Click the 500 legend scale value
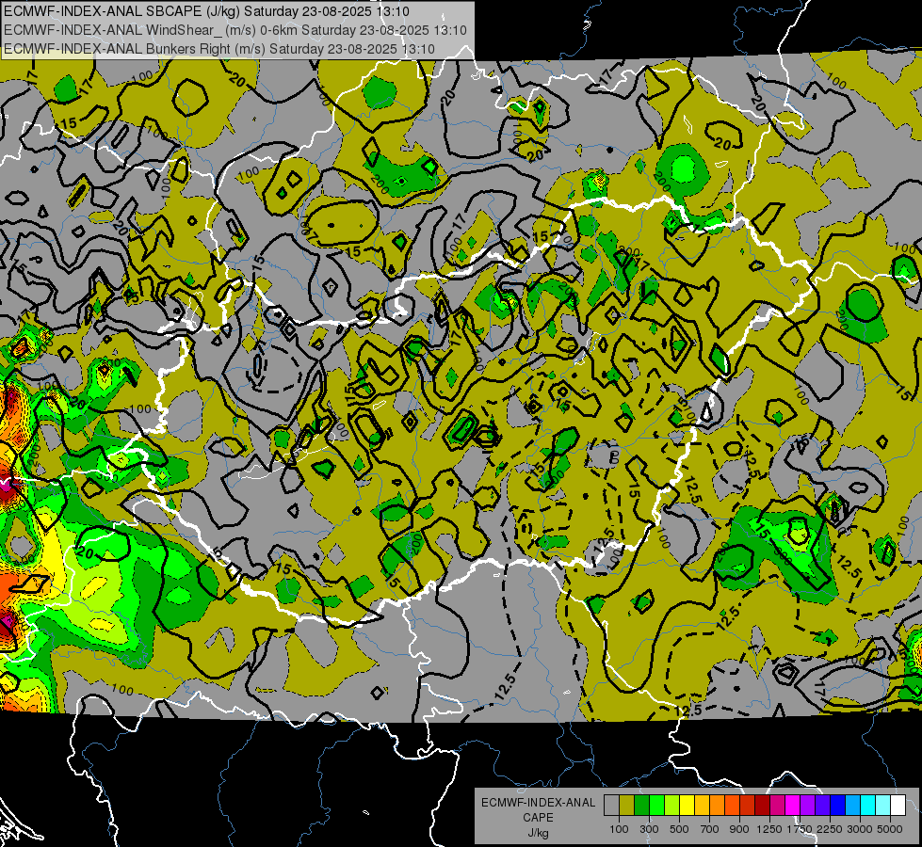922x847 pixels. pyautogui.click(x=679, y=829)
